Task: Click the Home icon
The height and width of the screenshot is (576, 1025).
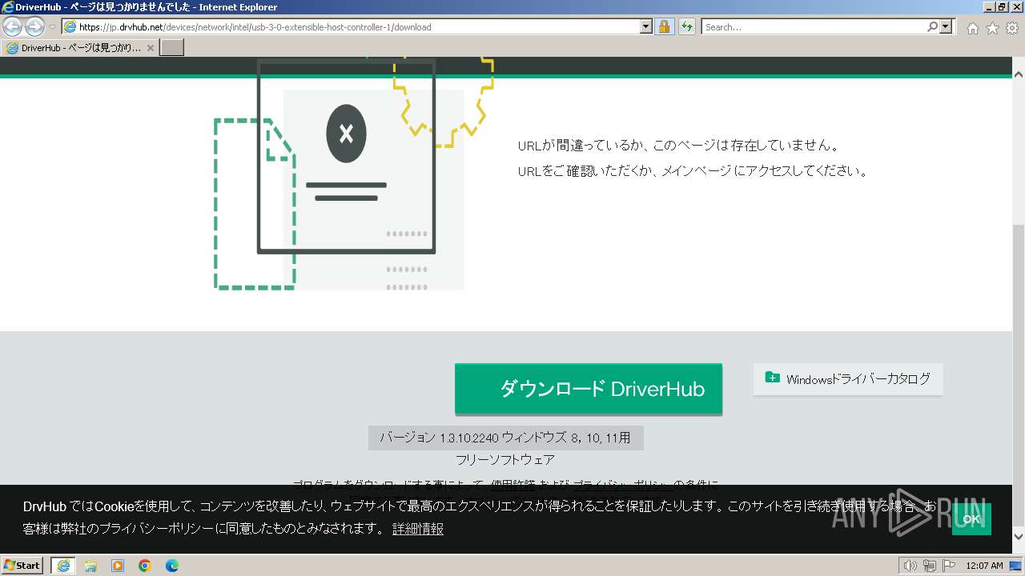Action: [972, 28]
